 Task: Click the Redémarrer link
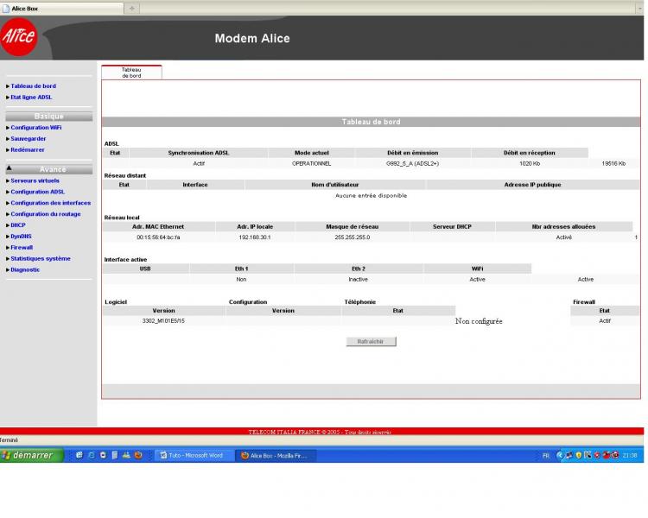(x=28, y=150)
